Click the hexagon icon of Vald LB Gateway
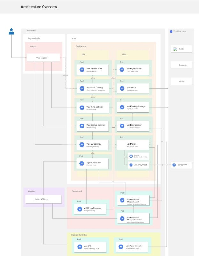 (82, 145)
